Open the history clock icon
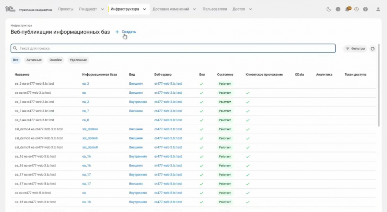The width and height of the screenshot is (387, 212). 356,9
